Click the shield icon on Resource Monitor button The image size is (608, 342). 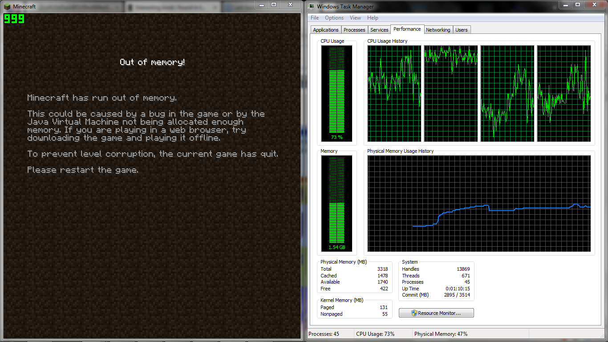414,313
